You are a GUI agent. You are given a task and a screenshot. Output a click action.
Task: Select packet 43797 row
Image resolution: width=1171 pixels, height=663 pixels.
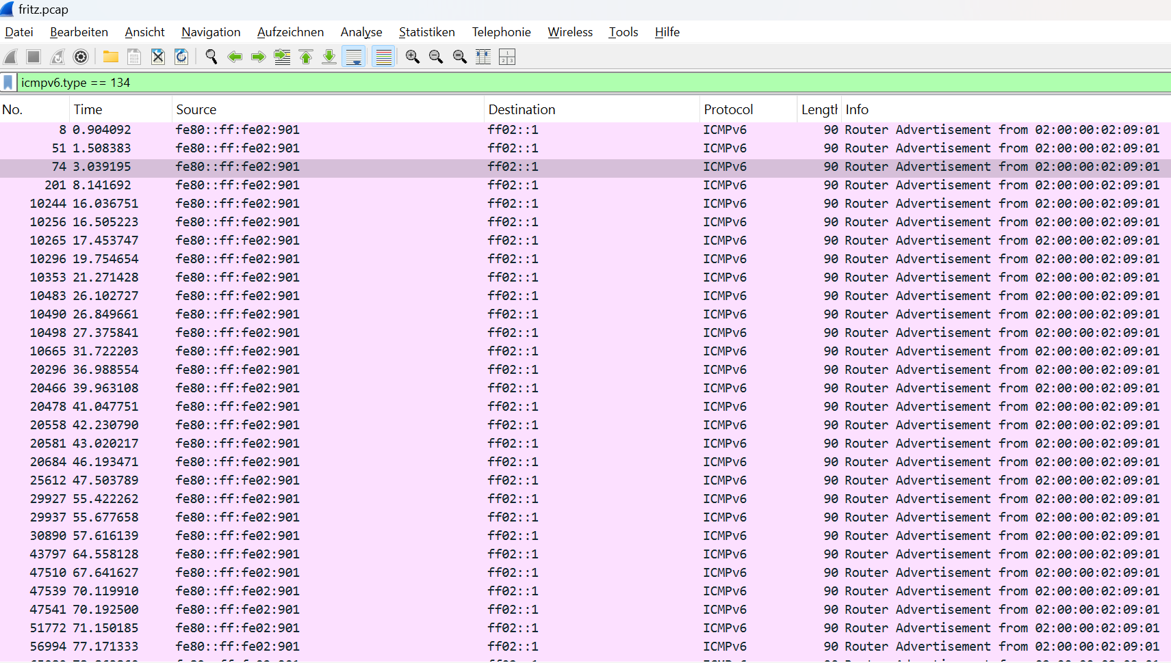[585, 554]
